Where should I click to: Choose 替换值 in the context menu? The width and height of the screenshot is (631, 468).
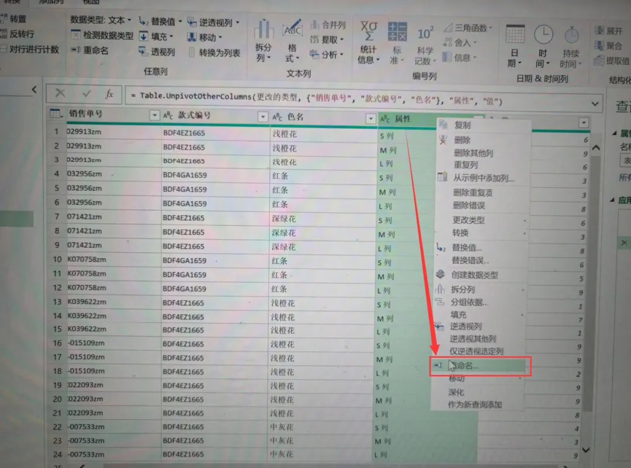point(467,247)
